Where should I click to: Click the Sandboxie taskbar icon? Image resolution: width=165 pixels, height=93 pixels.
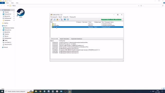(x=70, y=91)
